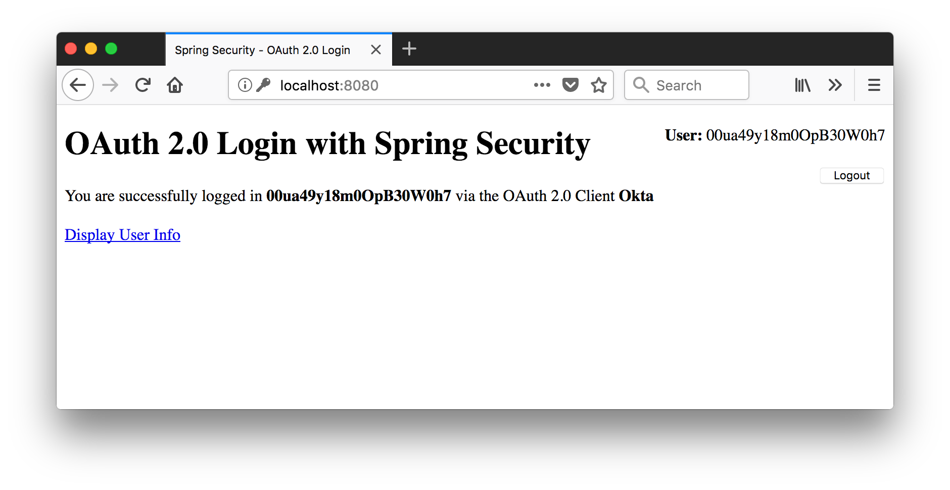Bookmark this page with the star
Screen dimensions: 950x490
[x=599, y=85]
